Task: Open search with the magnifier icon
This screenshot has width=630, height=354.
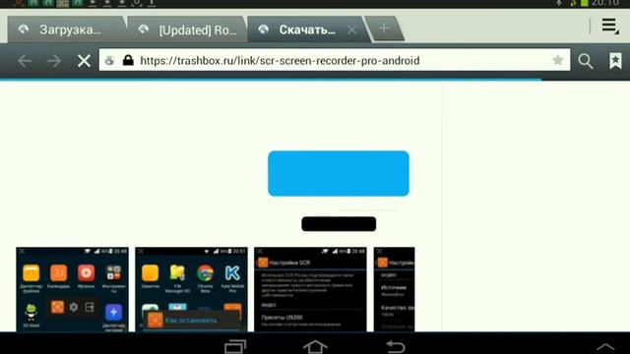Action: [586, 61]
